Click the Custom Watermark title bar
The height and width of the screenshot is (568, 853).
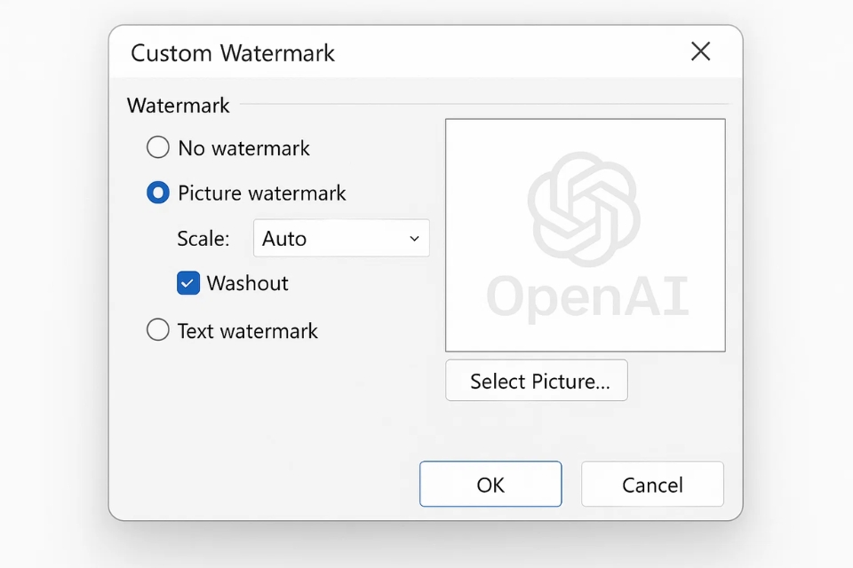[x=233, y=53]
